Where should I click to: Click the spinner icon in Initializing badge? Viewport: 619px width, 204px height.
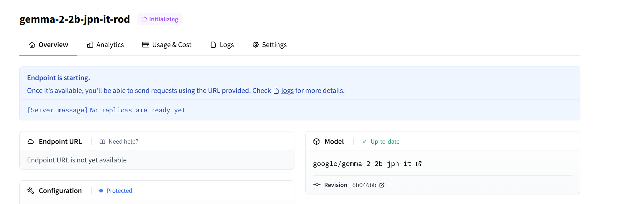144,19
